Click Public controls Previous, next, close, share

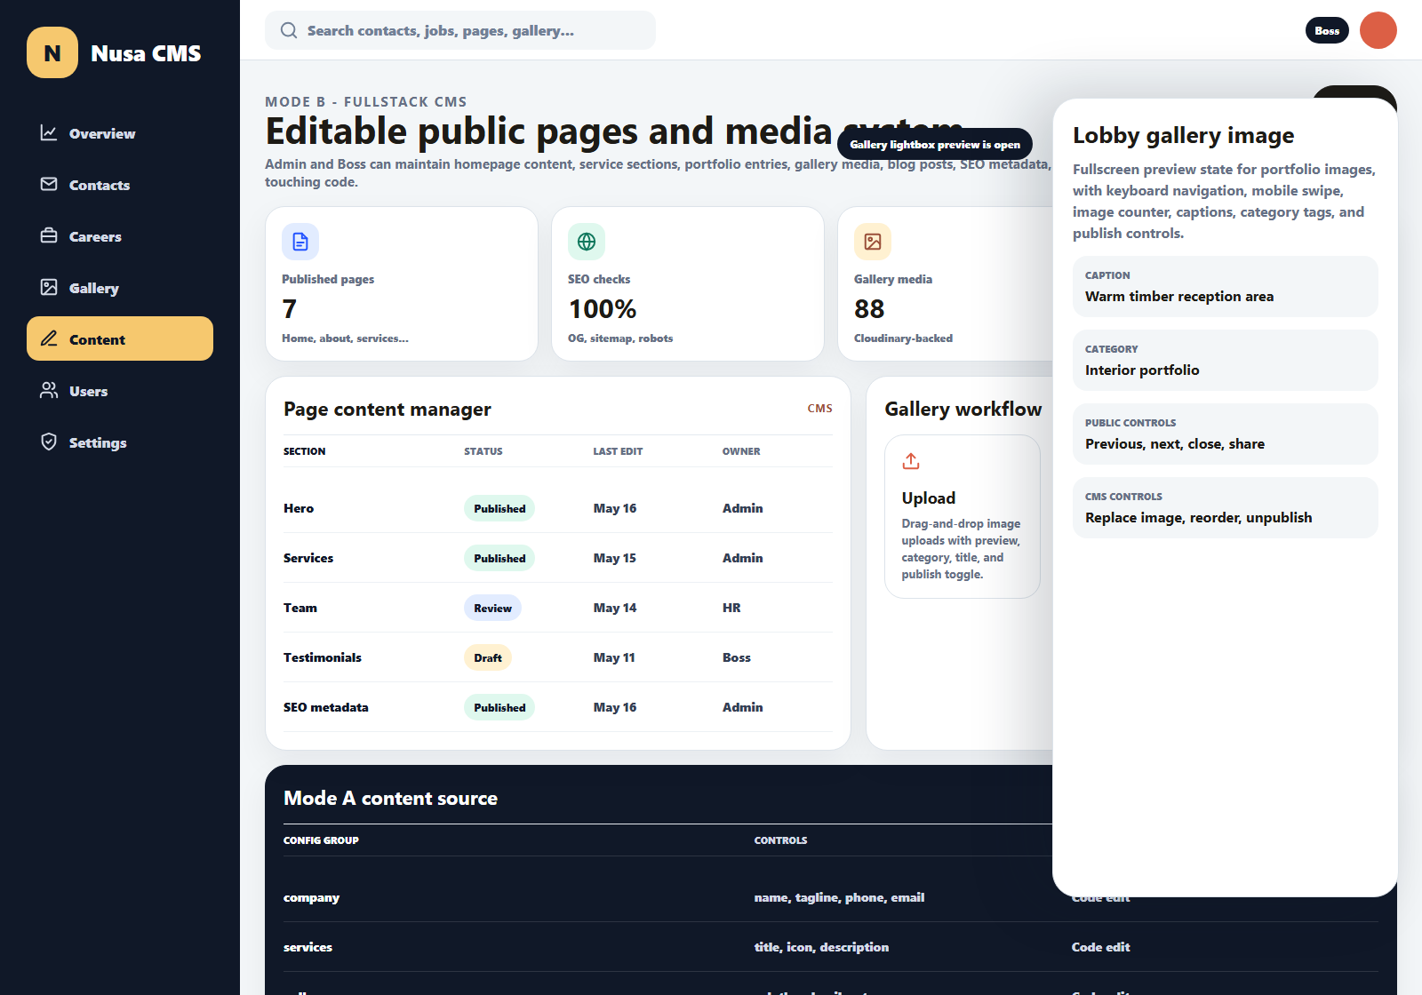coord(1225,434)
